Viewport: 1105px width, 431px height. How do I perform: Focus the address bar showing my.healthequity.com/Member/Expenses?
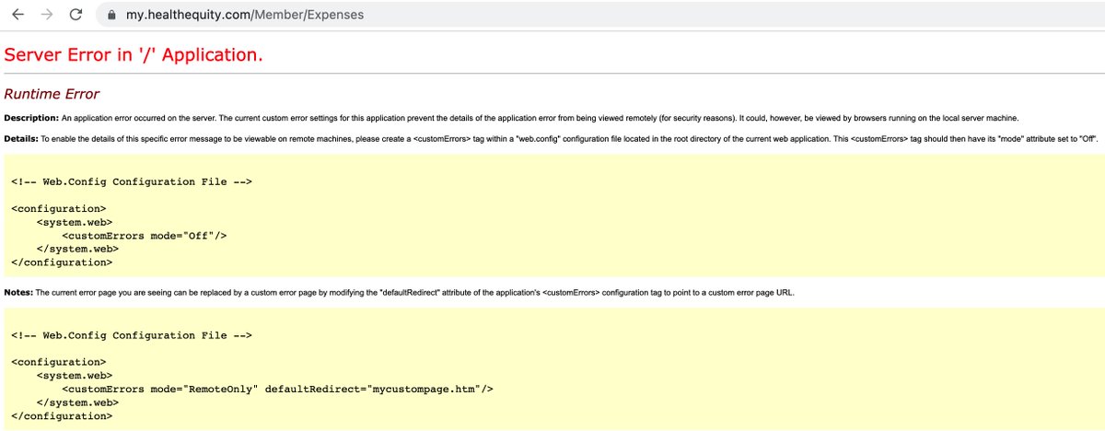click(x=599, y=15)
